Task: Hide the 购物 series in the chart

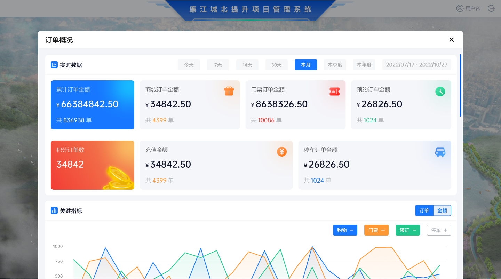Action: 345,230
